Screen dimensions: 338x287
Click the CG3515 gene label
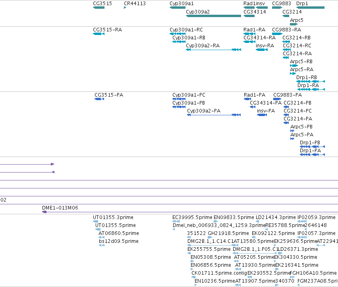(102, 4)
